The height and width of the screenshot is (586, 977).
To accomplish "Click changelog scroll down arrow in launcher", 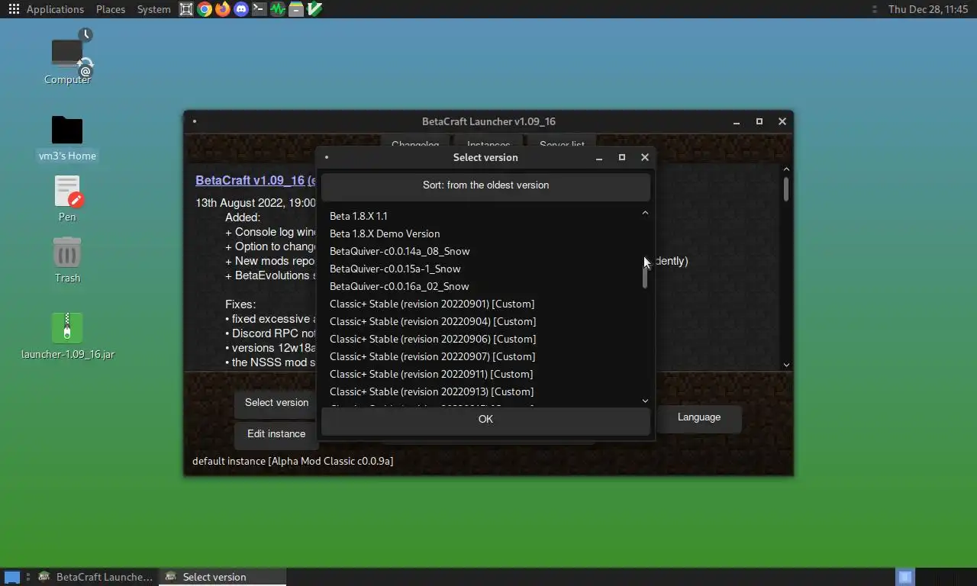I will click(786, 365).
